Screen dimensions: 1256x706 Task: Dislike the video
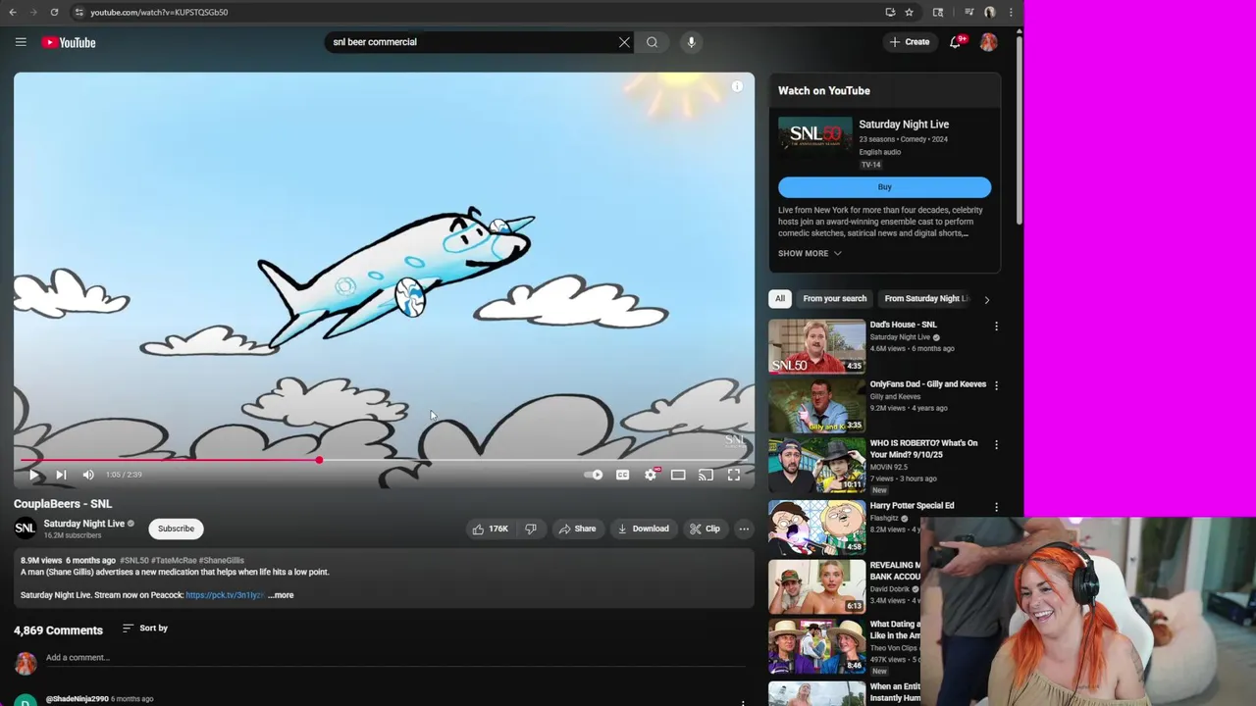pos(531,529)
